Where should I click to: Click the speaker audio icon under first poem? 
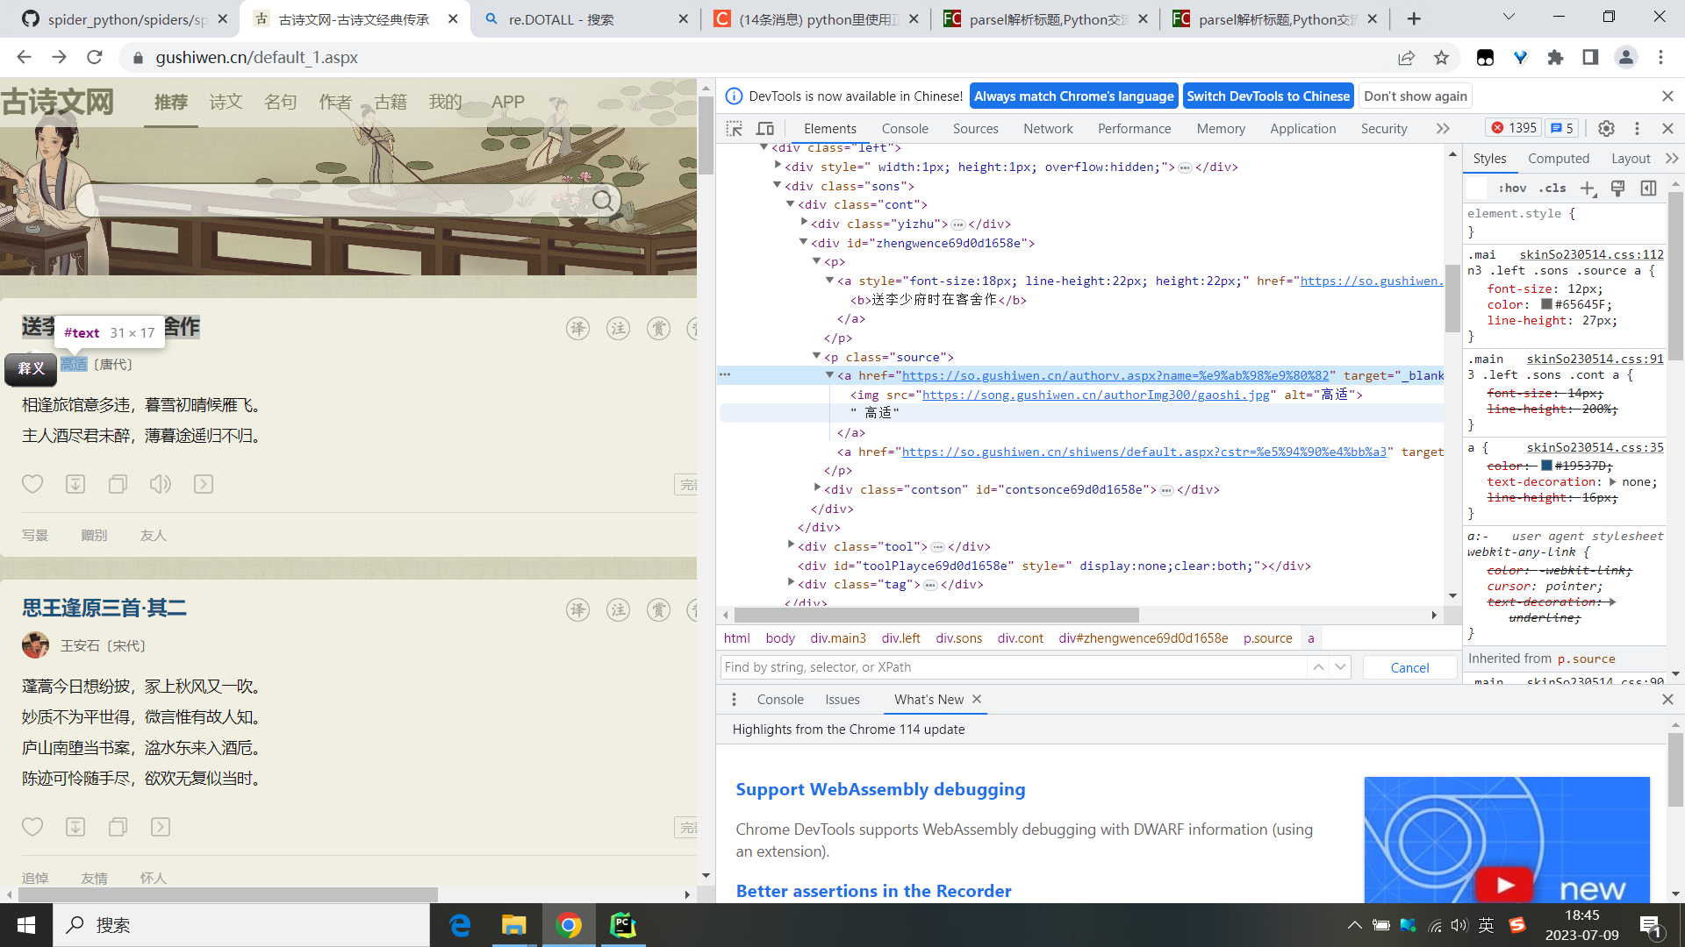(x=160, y=484)
